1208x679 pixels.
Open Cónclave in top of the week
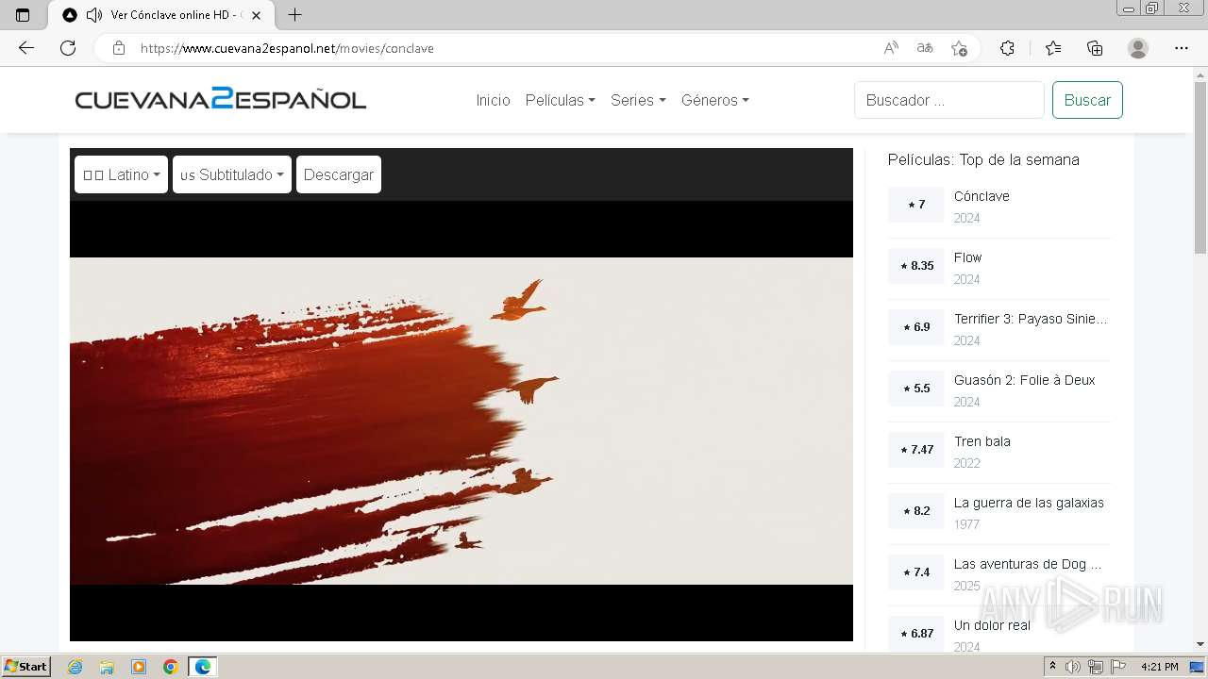(x=981, y=196)
